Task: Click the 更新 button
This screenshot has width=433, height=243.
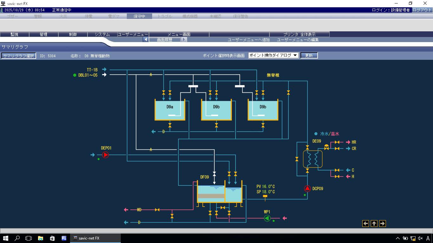Action: [x=309, y=55]
